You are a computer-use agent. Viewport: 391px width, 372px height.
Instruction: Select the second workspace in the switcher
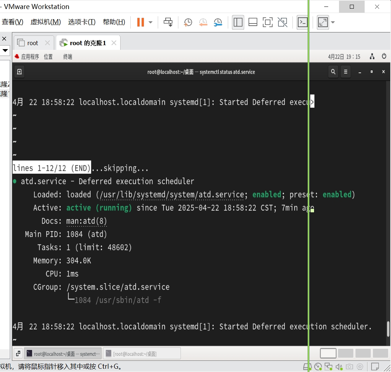click(x=346, y=353)
